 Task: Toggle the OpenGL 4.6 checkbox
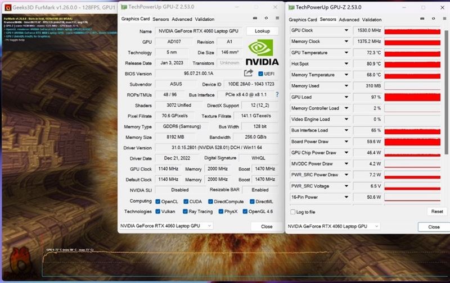click(x=245, y=211)
